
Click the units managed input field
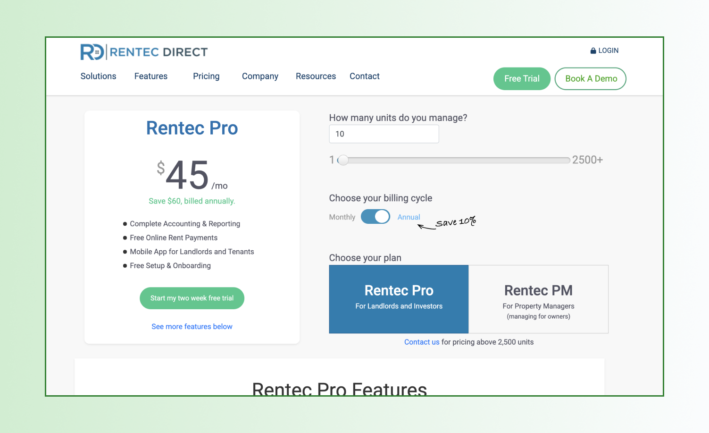click(384, 134)
